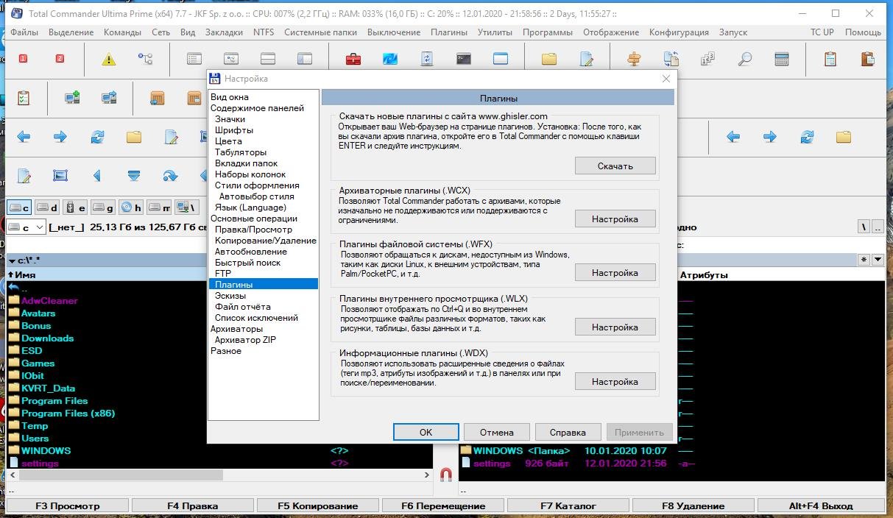Open the Плагины menu in menu bar
Viewport: 893px width, 518px height.
point(448,32)
